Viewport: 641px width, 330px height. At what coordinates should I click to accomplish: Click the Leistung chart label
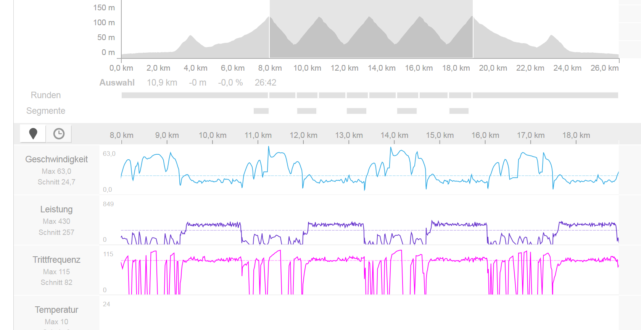click(x=56, y=209)
